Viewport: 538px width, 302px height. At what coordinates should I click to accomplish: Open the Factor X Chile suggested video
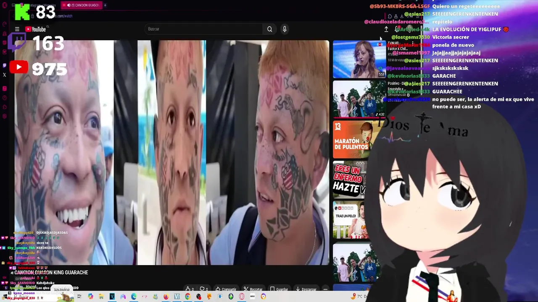pyautogui.click(x=359, y=59)
